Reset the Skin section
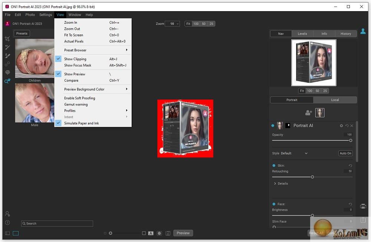Viewport: 371px width, 242px height. point(350,166)
